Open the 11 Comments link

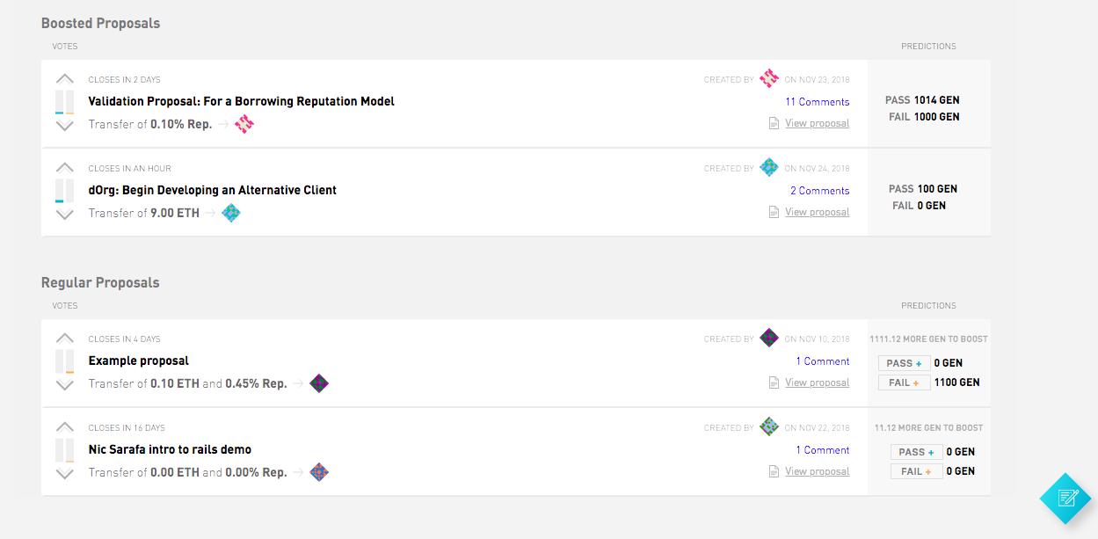coord(818,102)
